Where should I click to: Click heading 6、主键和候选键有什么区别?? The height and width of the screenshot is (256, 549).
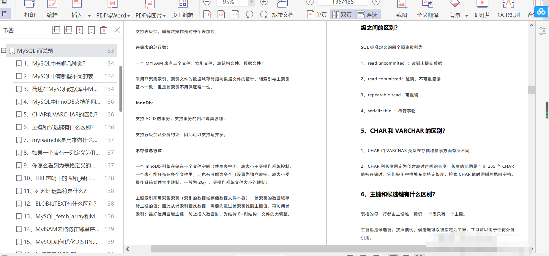pos(398,194)
